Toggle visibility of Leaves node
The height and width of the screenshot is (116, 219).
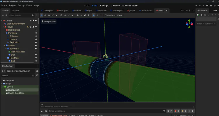(36, 39)
